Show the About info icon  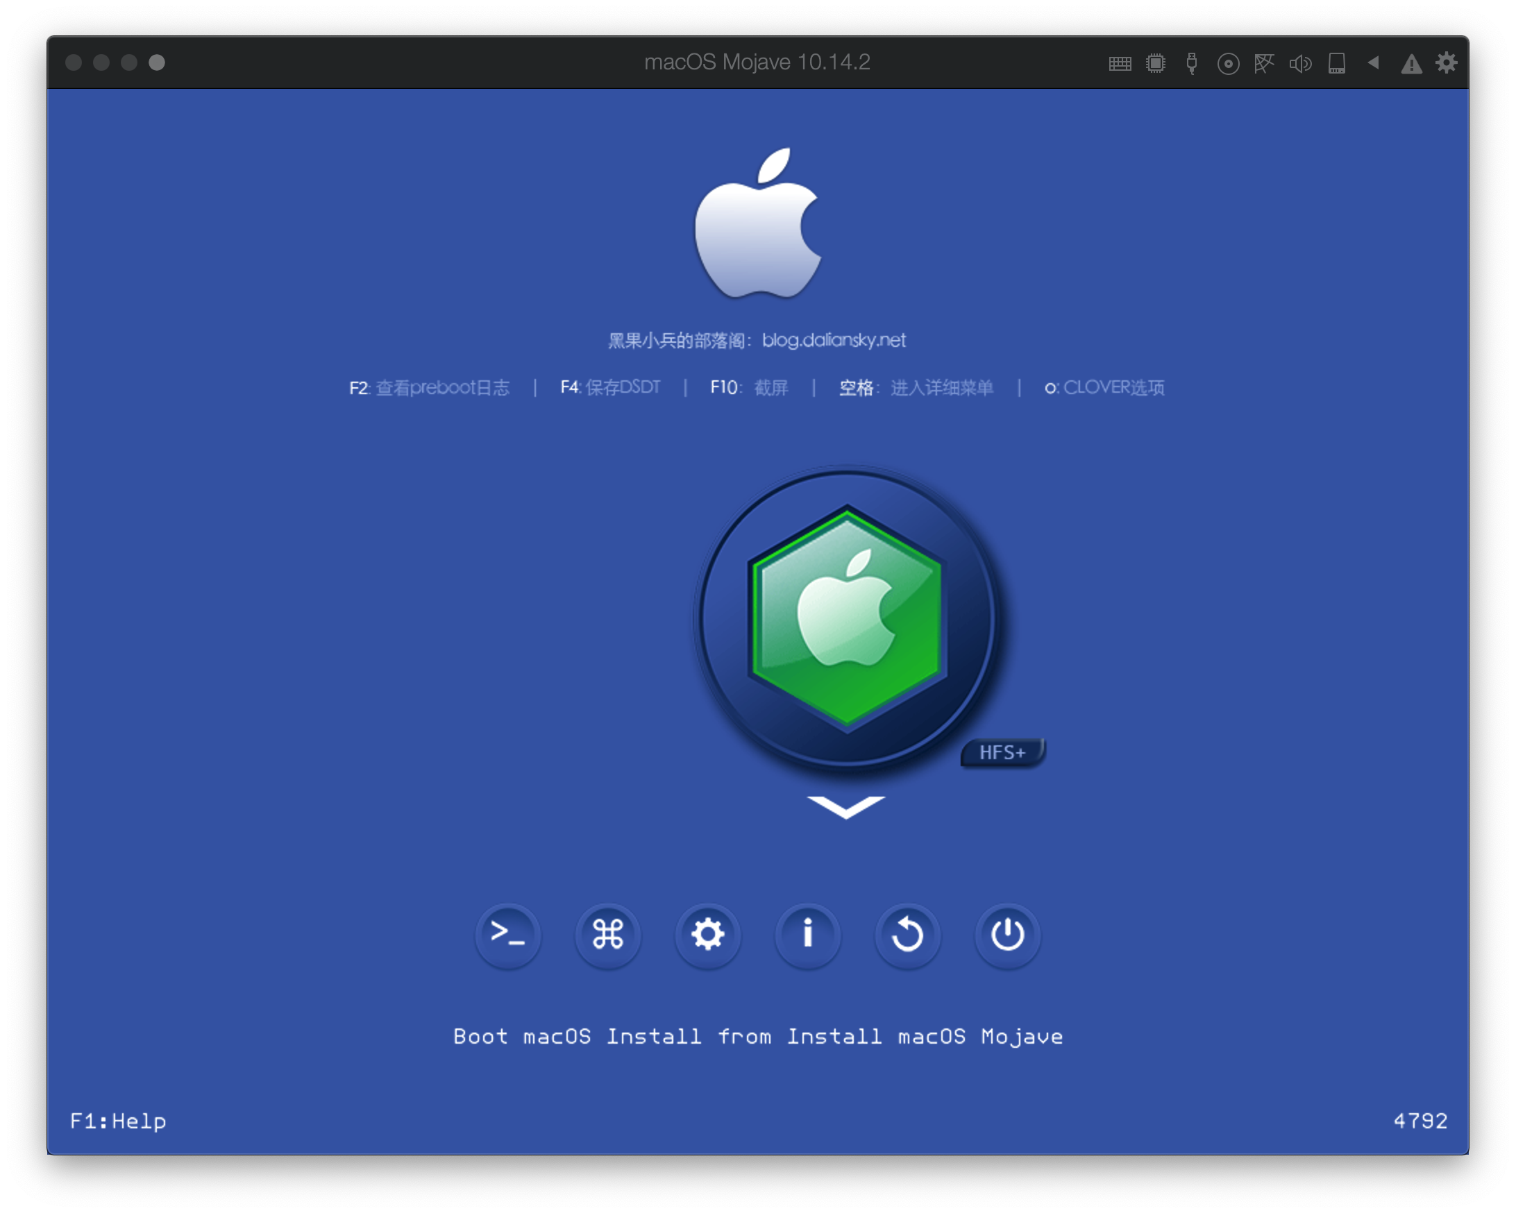click(808, 935)
